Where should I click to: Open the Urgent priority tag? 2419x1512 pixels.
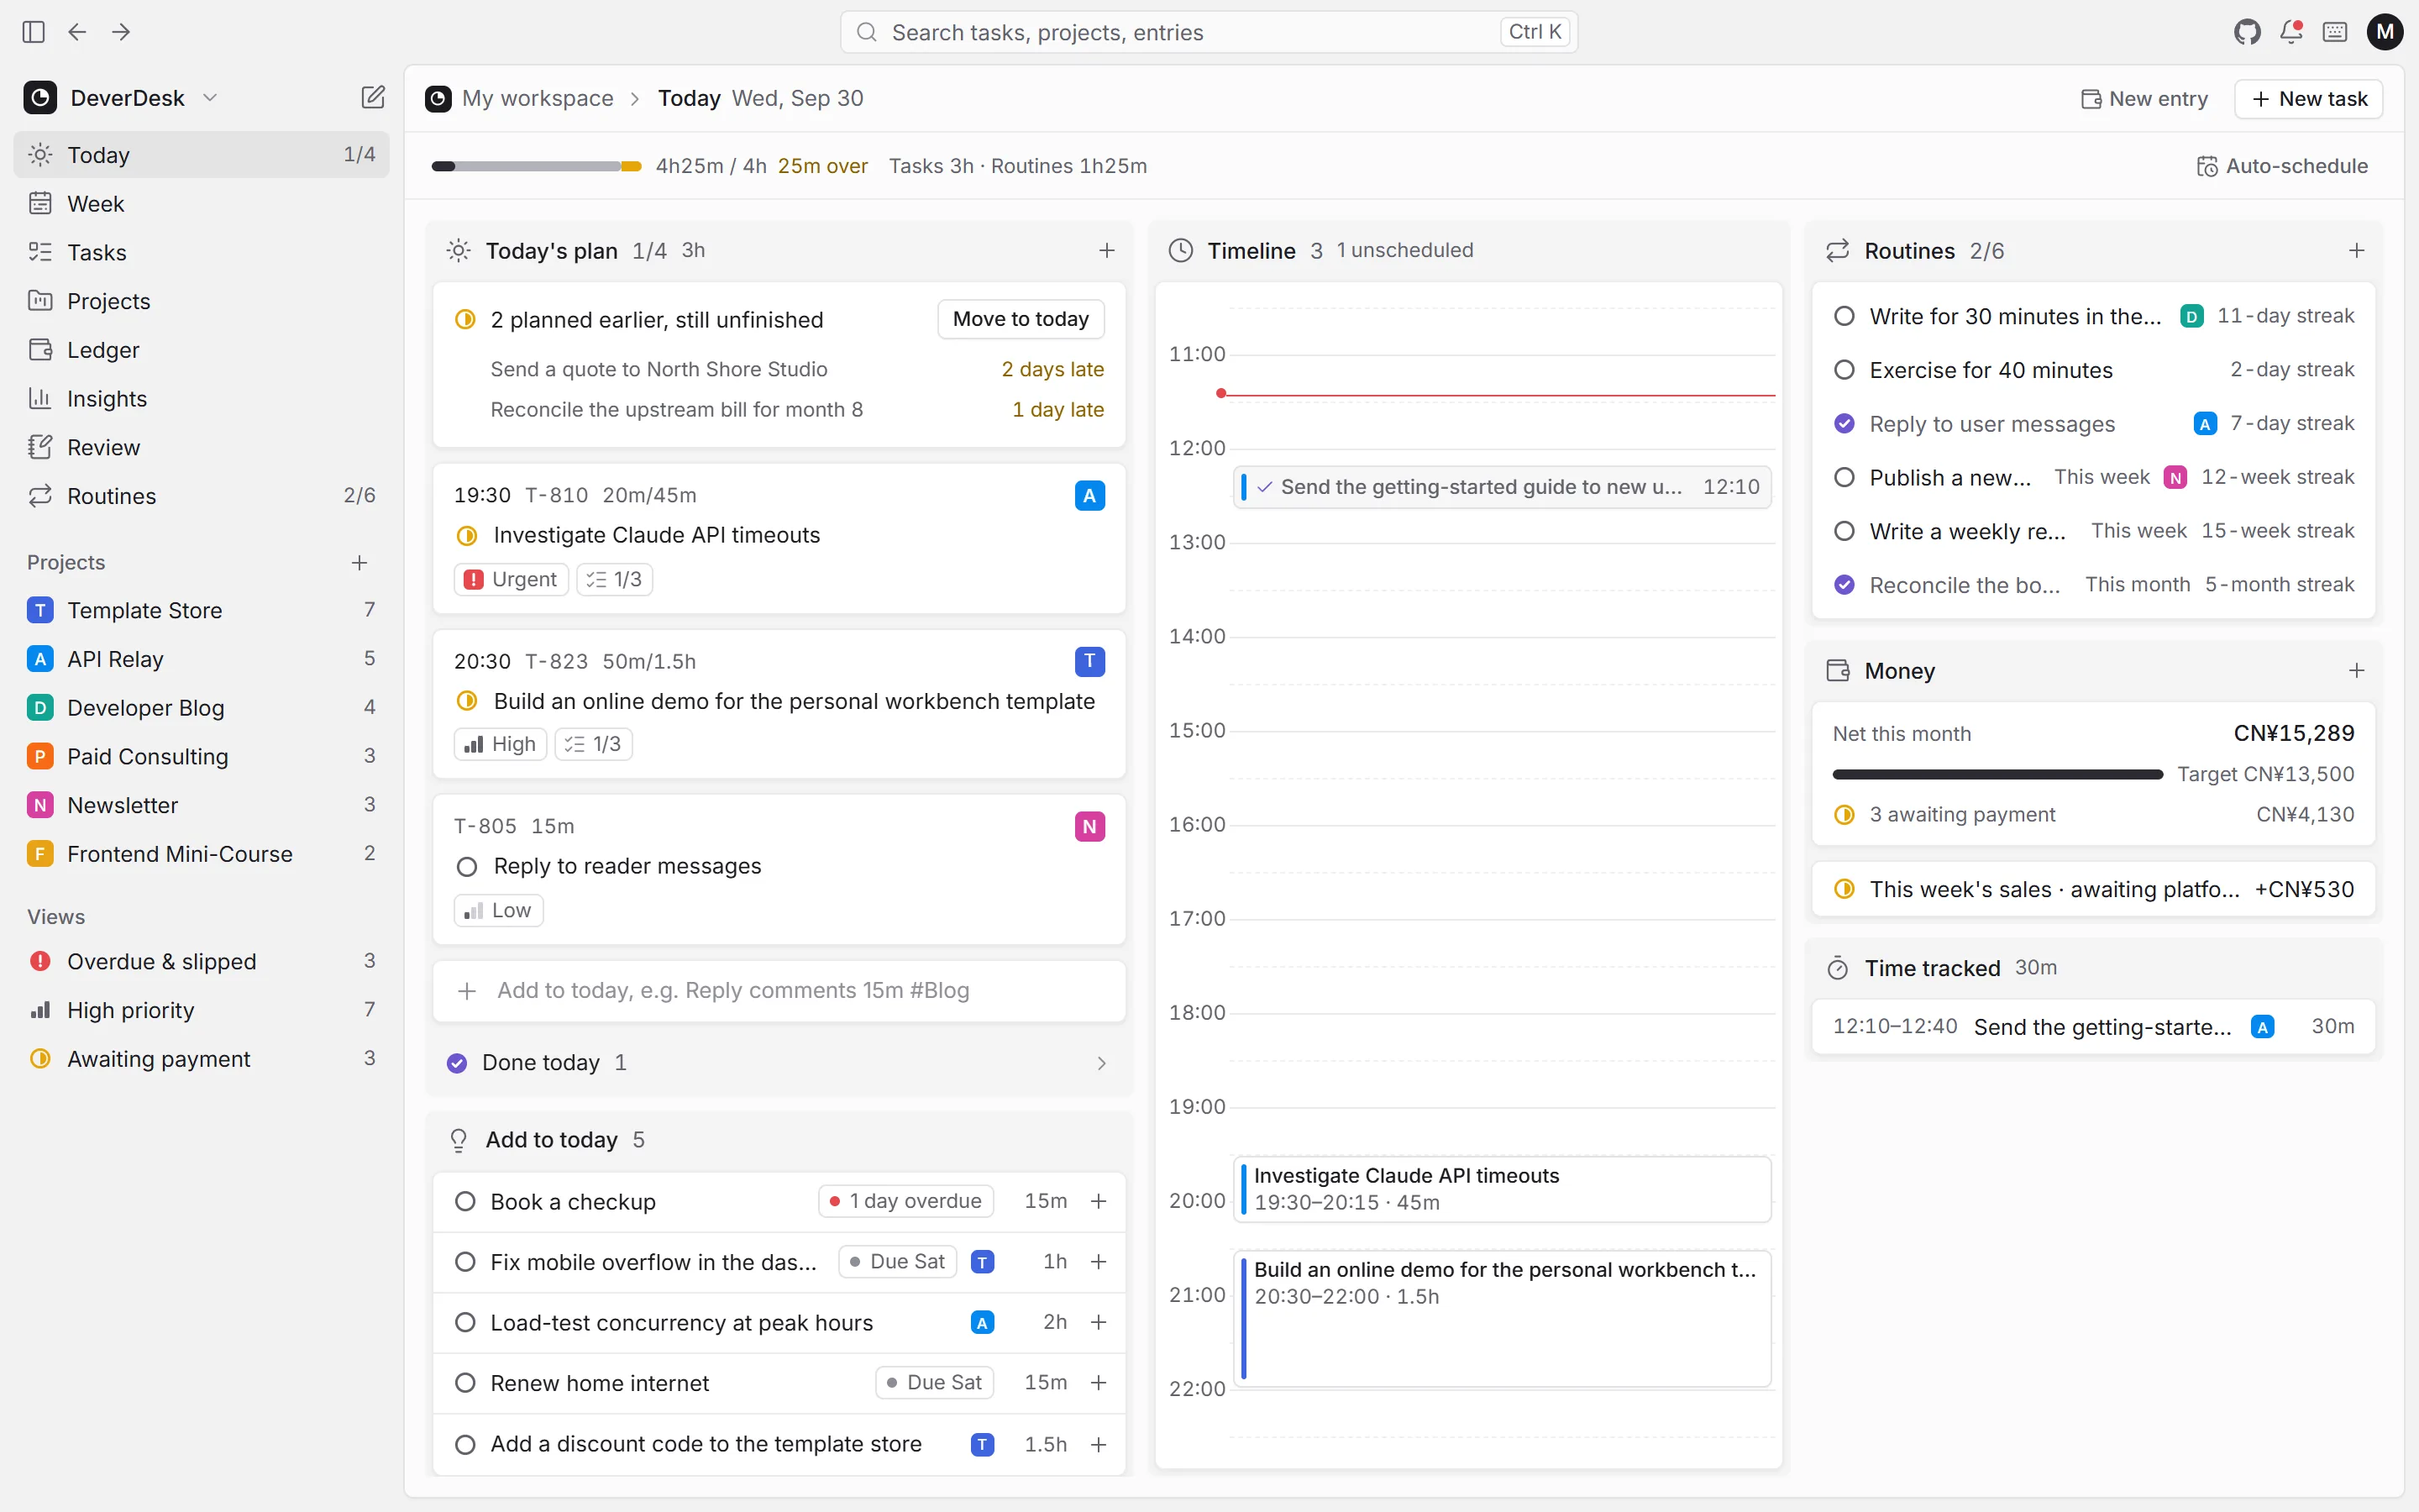(x=511, y=579)
